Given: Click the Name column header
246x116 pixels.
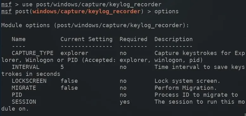Looking at the screenshot, I should [x=18, y=39].
